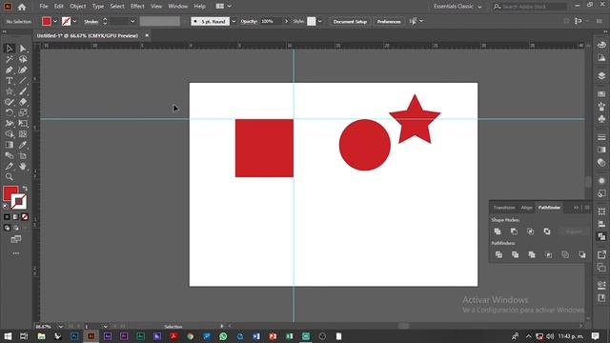Select the Hand tool
Screen dimensions: 610x343
pyautogui.click(x=23, y=167)
